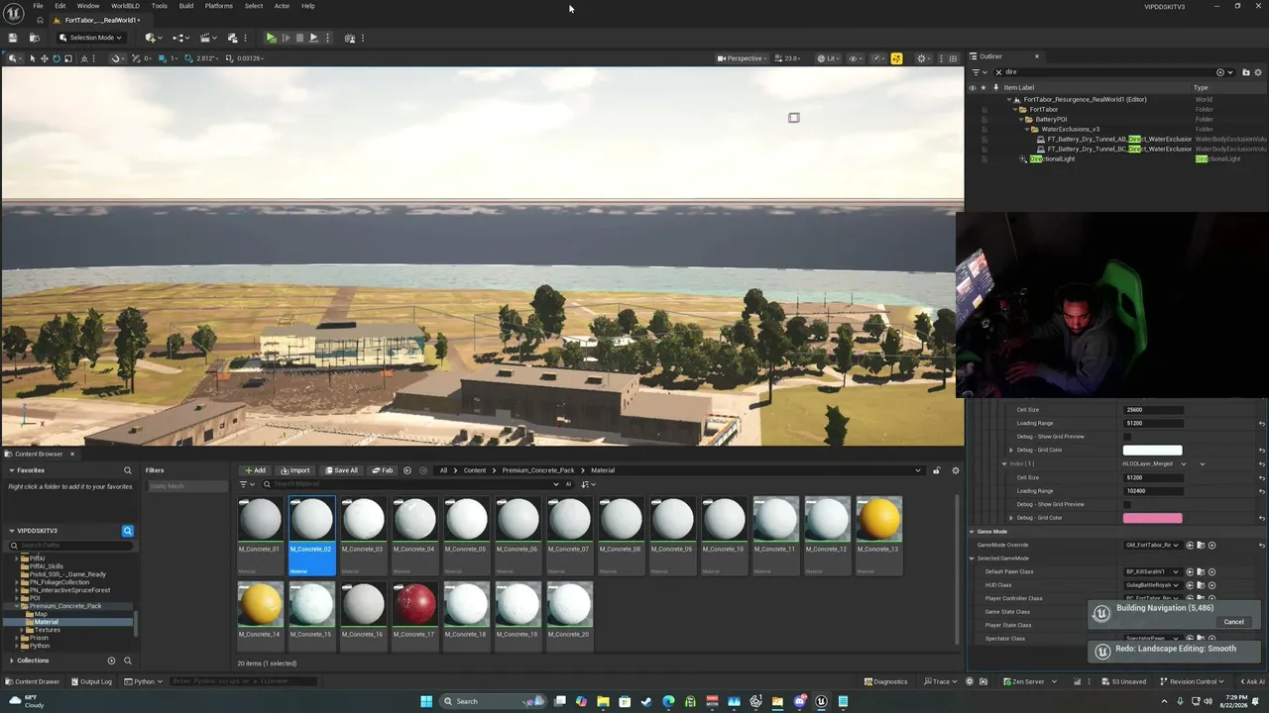The height and width of the screenshot is (713, 1269).
Task: Click the Add button in Content Browser
Action: click(256, 470)
